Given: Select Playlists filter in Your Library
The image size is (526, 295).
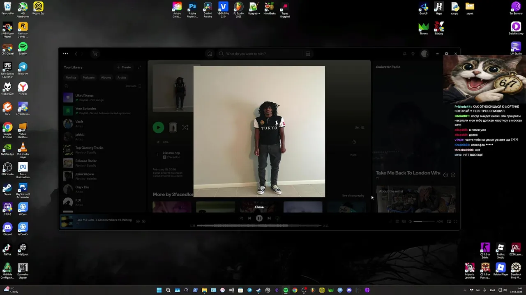Looking at the screenshot, I should pyautogui.click(x=71, y=77).
